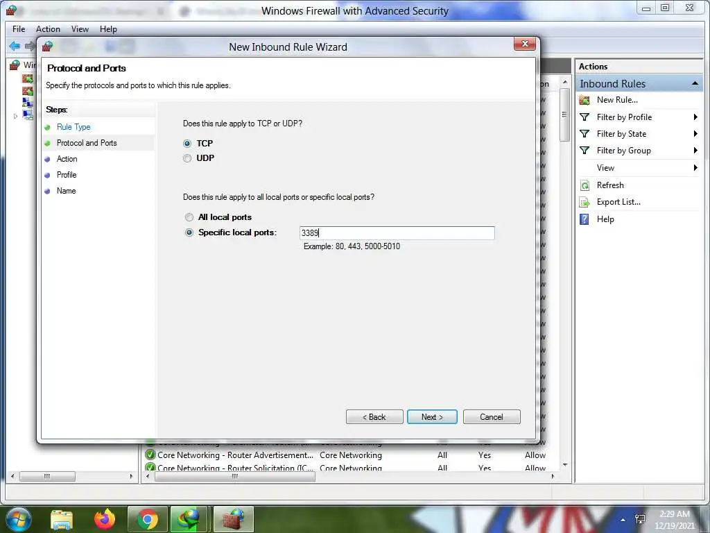This screenshot has width=710, height=533.
Task: Expand Filter by Group submenu arrow
Action: coord(695,151)
